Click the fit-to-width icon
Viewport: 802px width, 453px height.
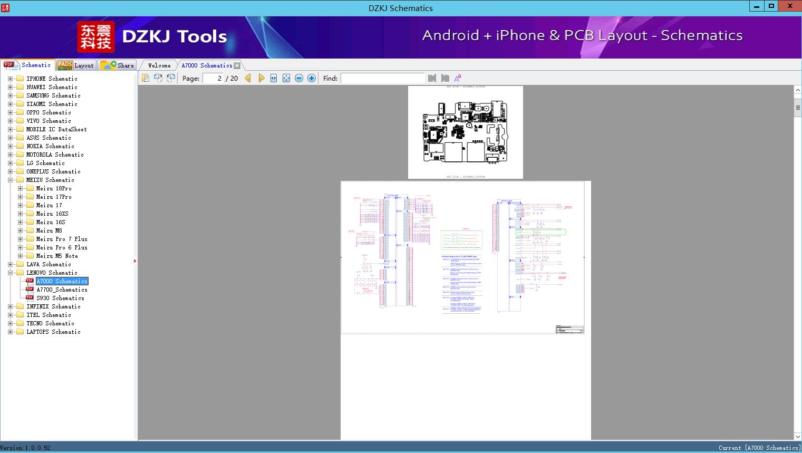pyautogui.click(x=274, y=78)
